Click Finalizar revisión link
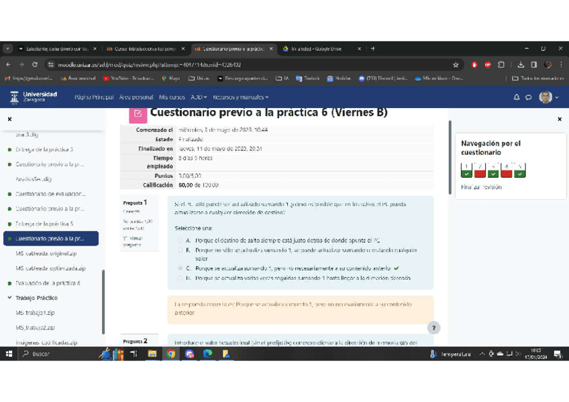 481,187
